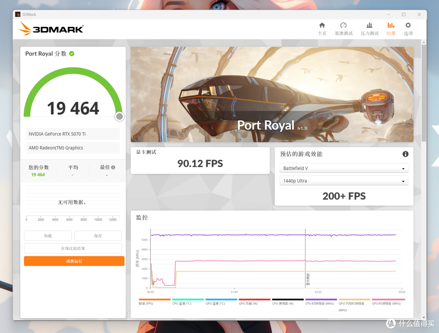Click the 19 464 score under 您的分数
The width and height of the screenshot is (439, 333).
(38, 175)
